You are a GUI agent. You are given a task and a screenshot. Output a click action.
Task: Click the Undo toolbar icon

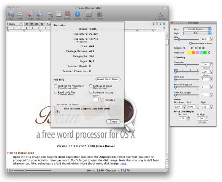[30, 16]
